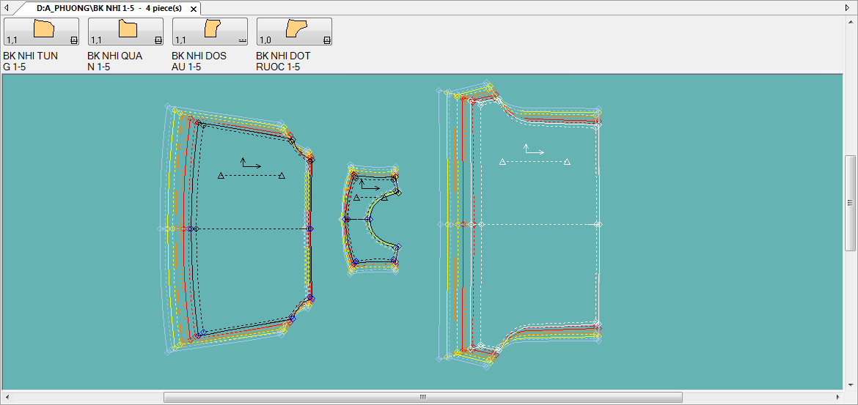Select the BK NHI DOS AU 1-5 piece thumbnail
The height and width of the screenshot is (405, 858).
click(x=210, y=31)
